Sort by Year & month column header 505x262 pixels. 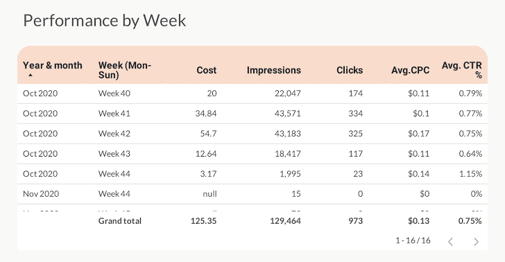coord(53,65)
